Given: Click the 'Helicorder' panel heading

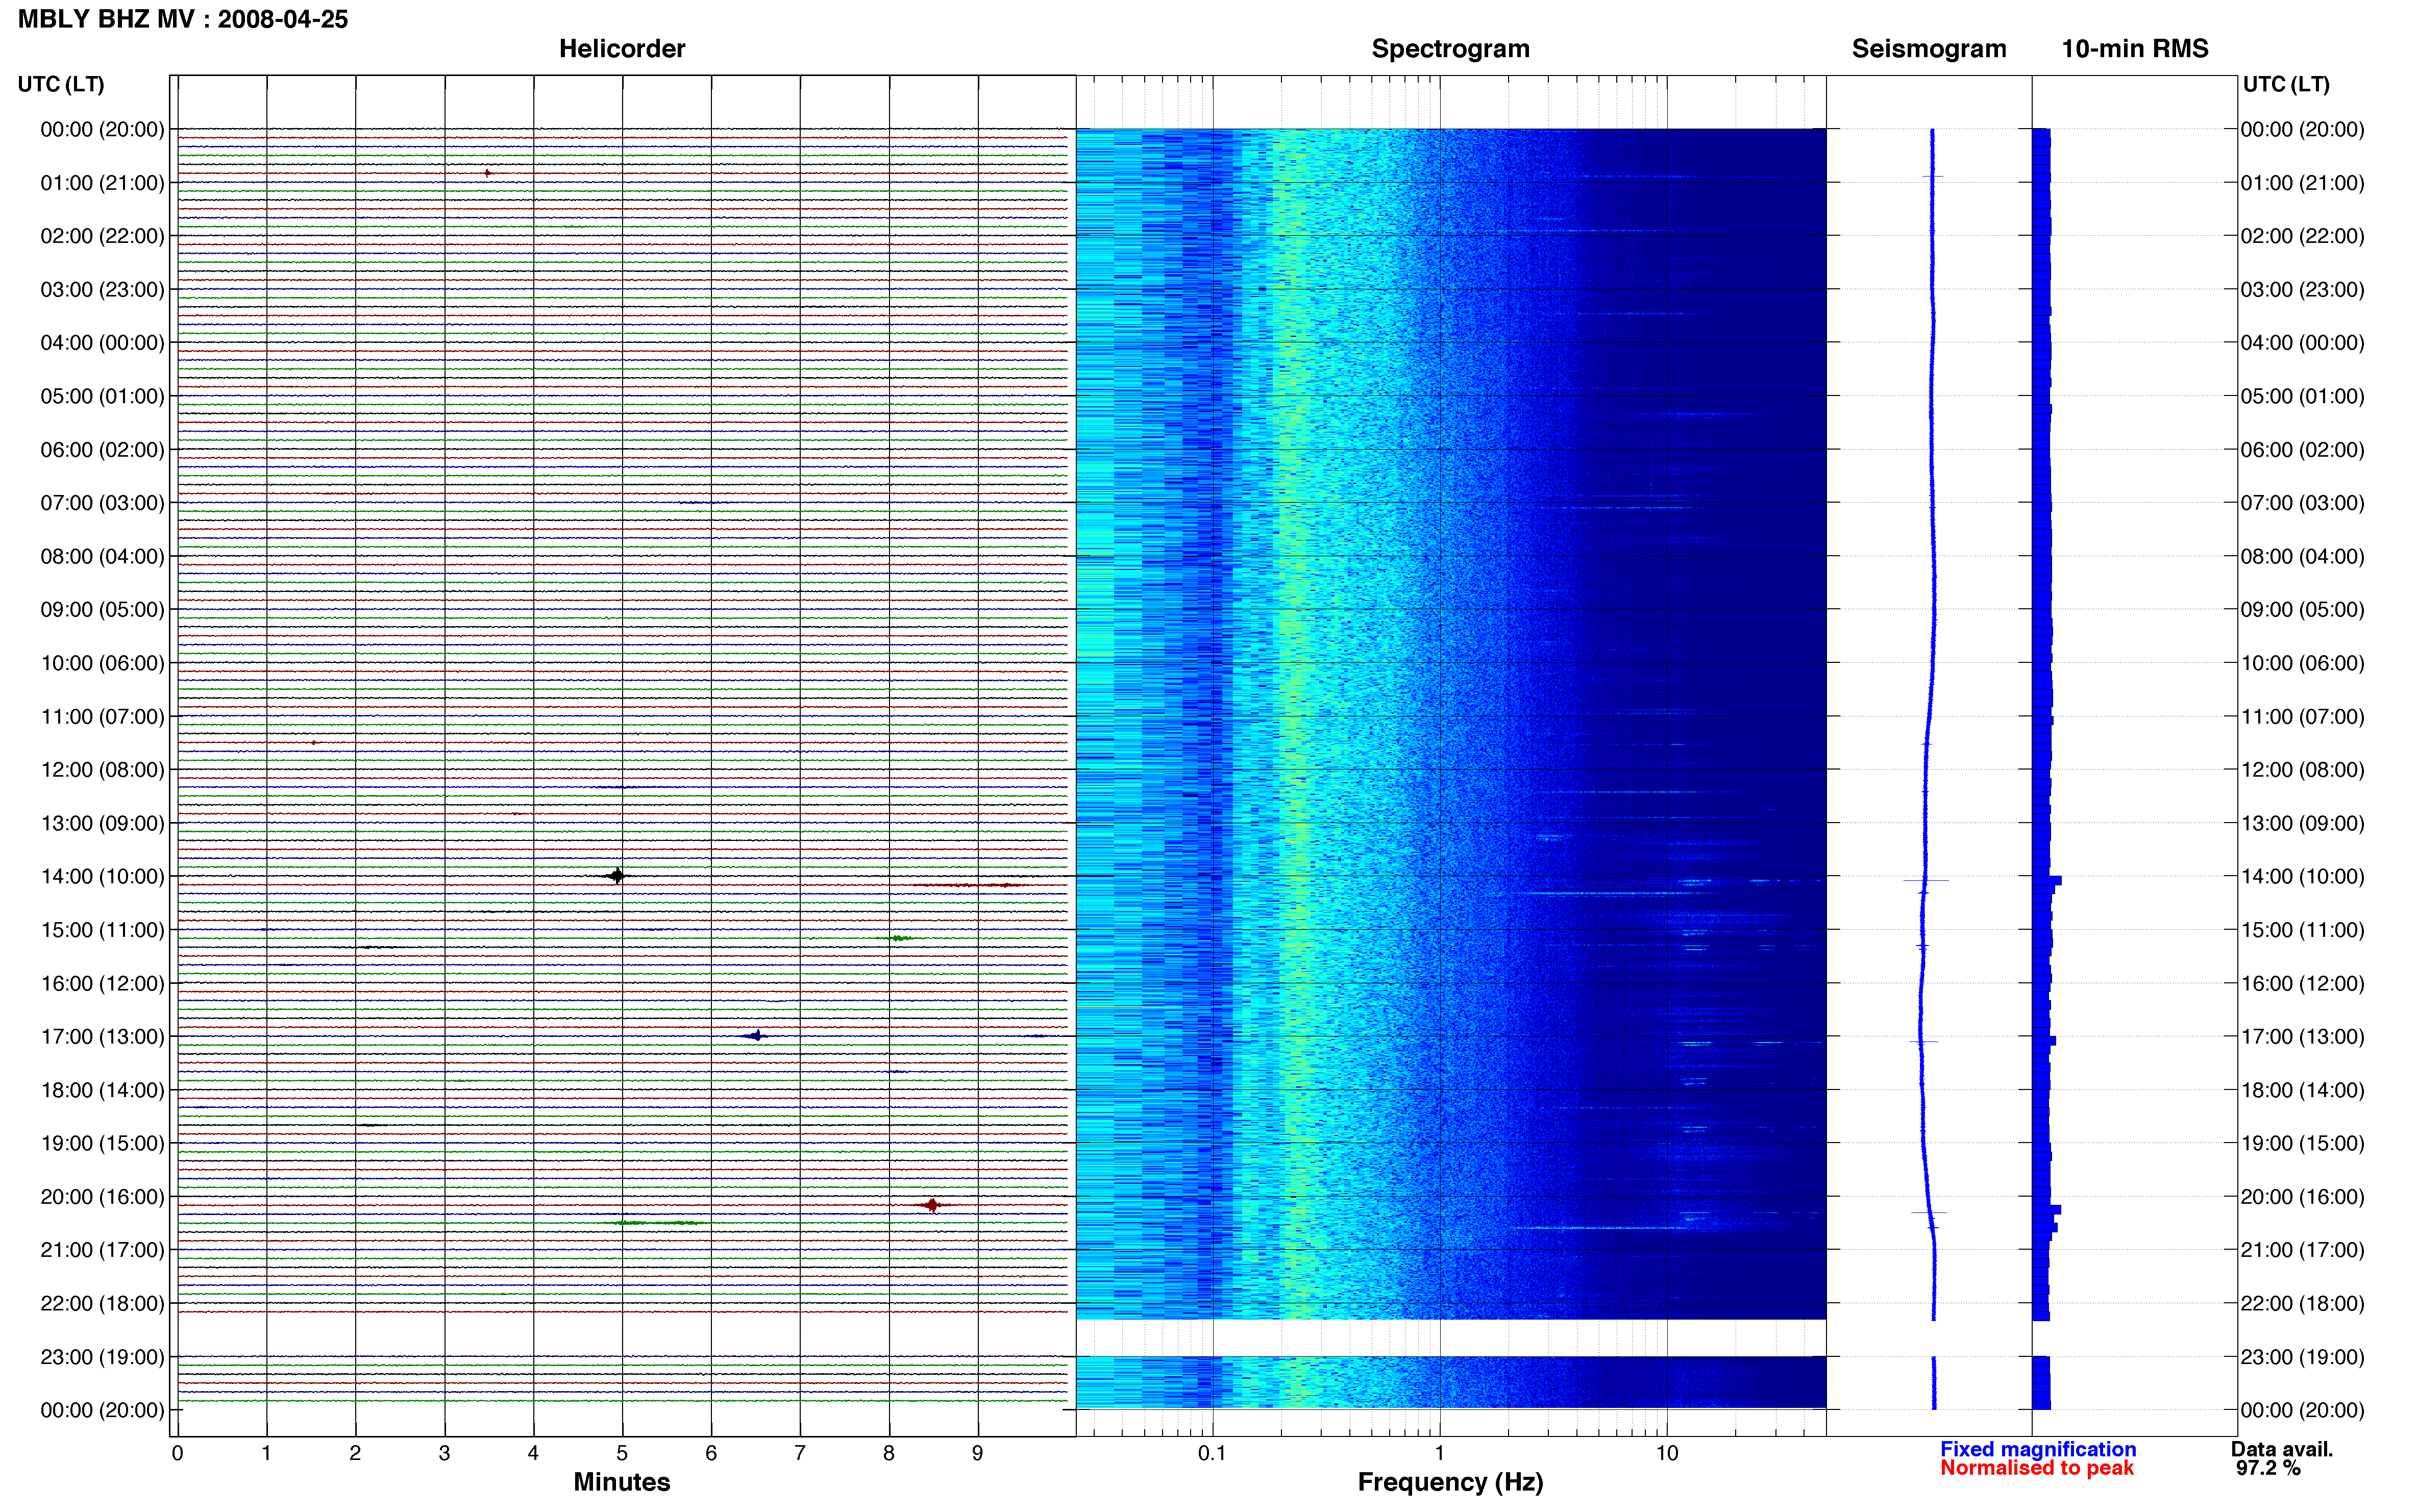Looking at the screenshot, I should [x=622, y=49].
